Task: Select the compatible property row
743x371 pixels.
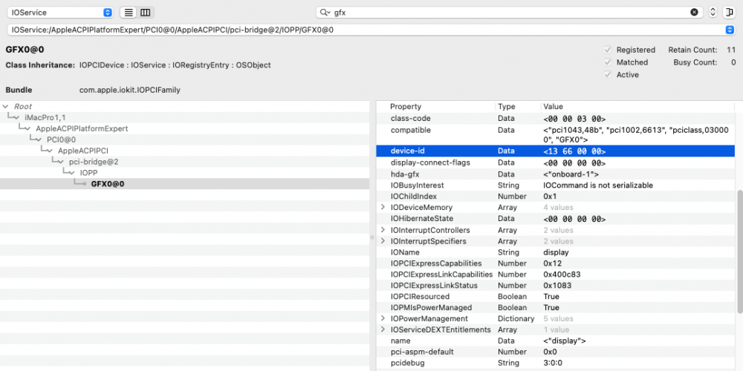Action: coord(555,135)
